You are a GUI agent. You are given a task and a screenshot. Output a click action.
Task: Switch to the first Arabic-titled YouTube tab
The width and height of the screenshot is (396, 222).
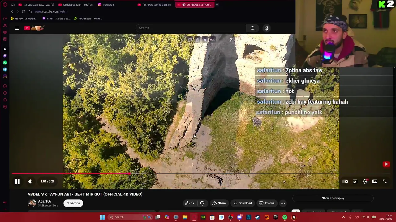pyautogui.click(x=36, y=5)
